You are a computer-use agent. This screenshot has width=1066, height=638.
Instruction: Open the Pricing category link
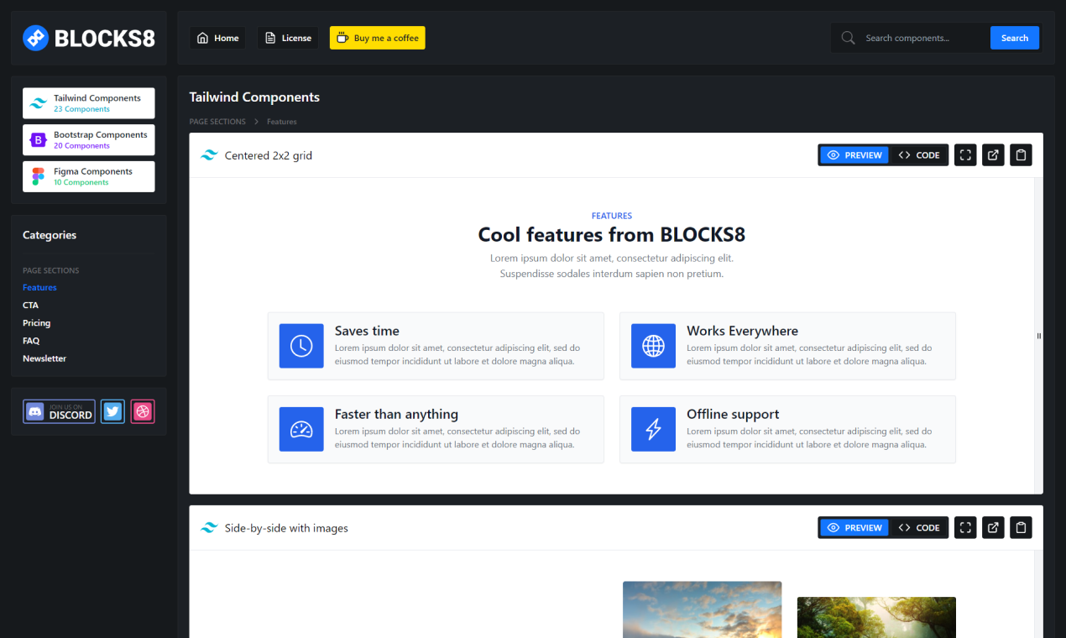36,322
